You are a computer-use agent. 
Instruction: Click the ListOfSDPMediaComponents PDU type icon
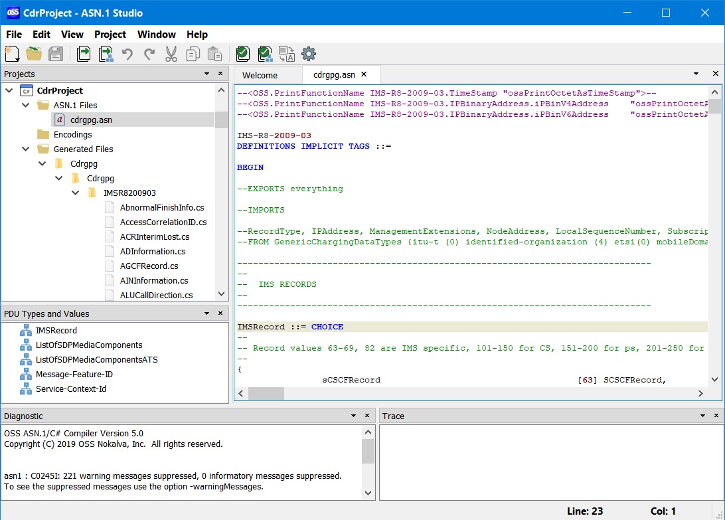tap(26, 345)
